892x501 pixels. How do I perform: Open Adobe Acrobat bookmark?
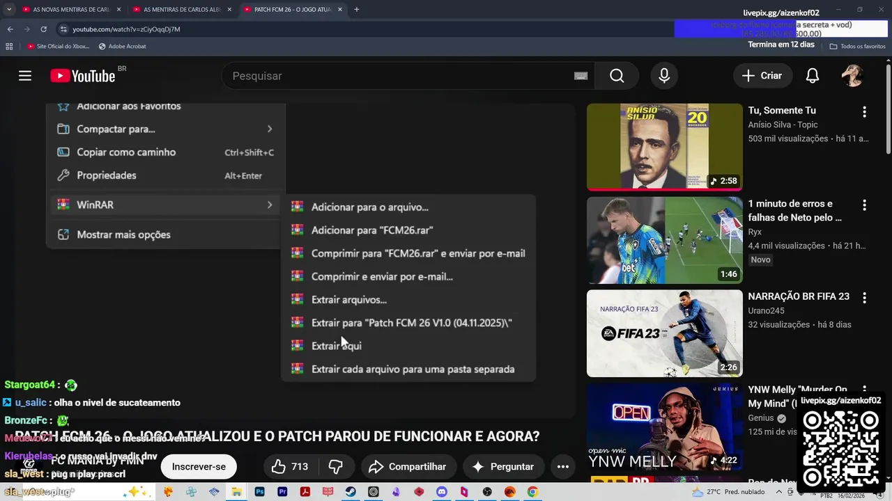point(122,46)
